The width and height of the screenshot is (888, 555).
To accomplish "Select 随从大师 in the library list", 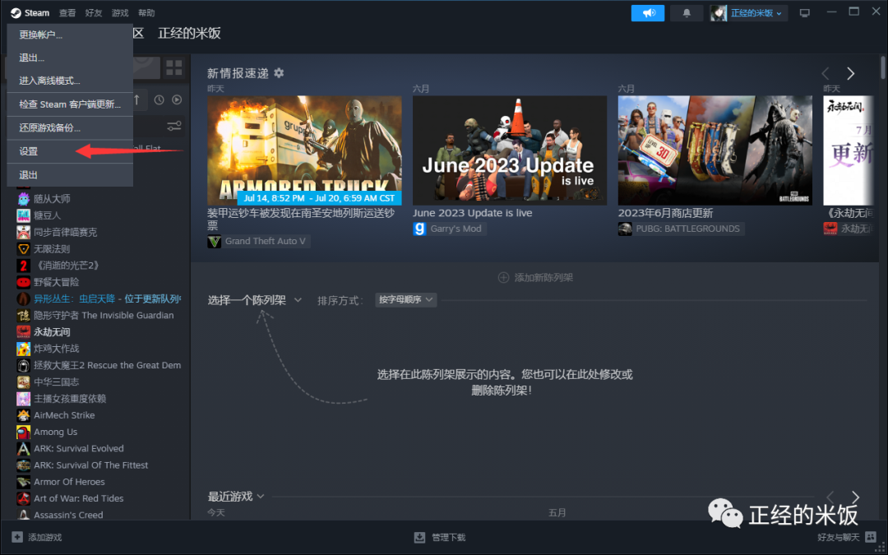I will point(52,199).
